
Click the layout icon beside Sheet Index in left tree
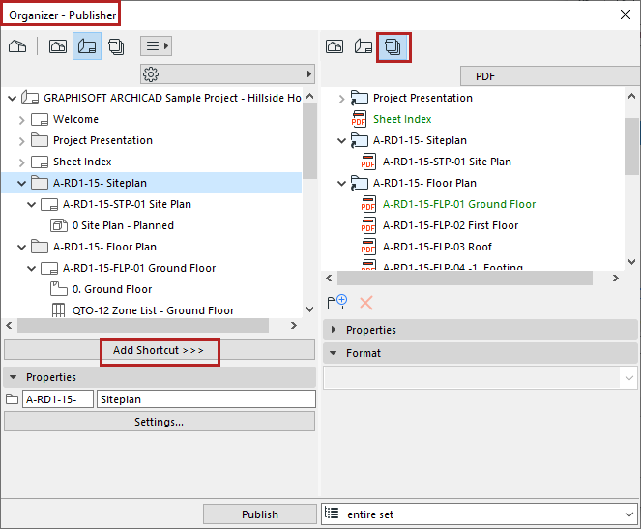pos(40,162)
